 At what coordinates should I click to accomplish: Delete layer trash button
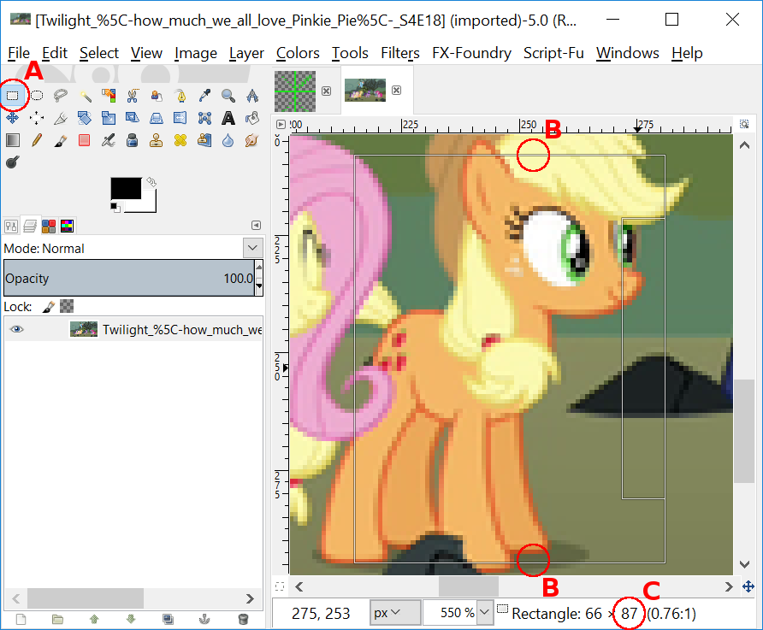(x=243, y=619)
